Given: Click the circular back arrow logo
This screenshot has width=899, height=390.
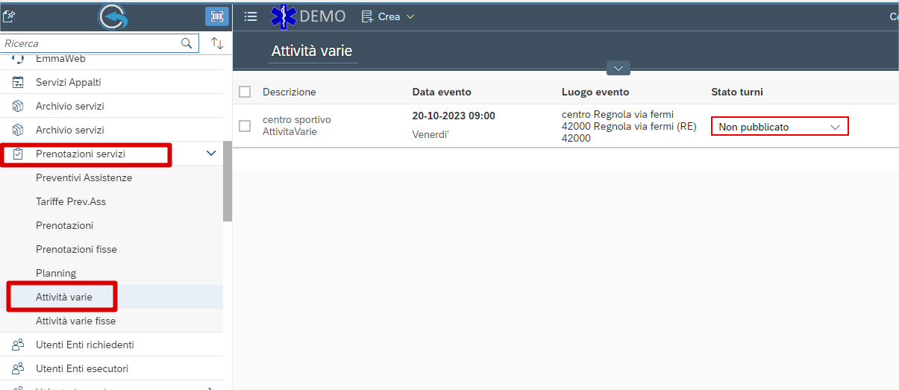Looking at the screenshot, I should click(x=113, y=16).
